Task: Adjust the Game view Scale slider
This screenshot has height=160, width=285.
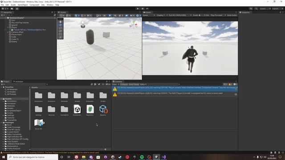Action: (x=201, y=16)
